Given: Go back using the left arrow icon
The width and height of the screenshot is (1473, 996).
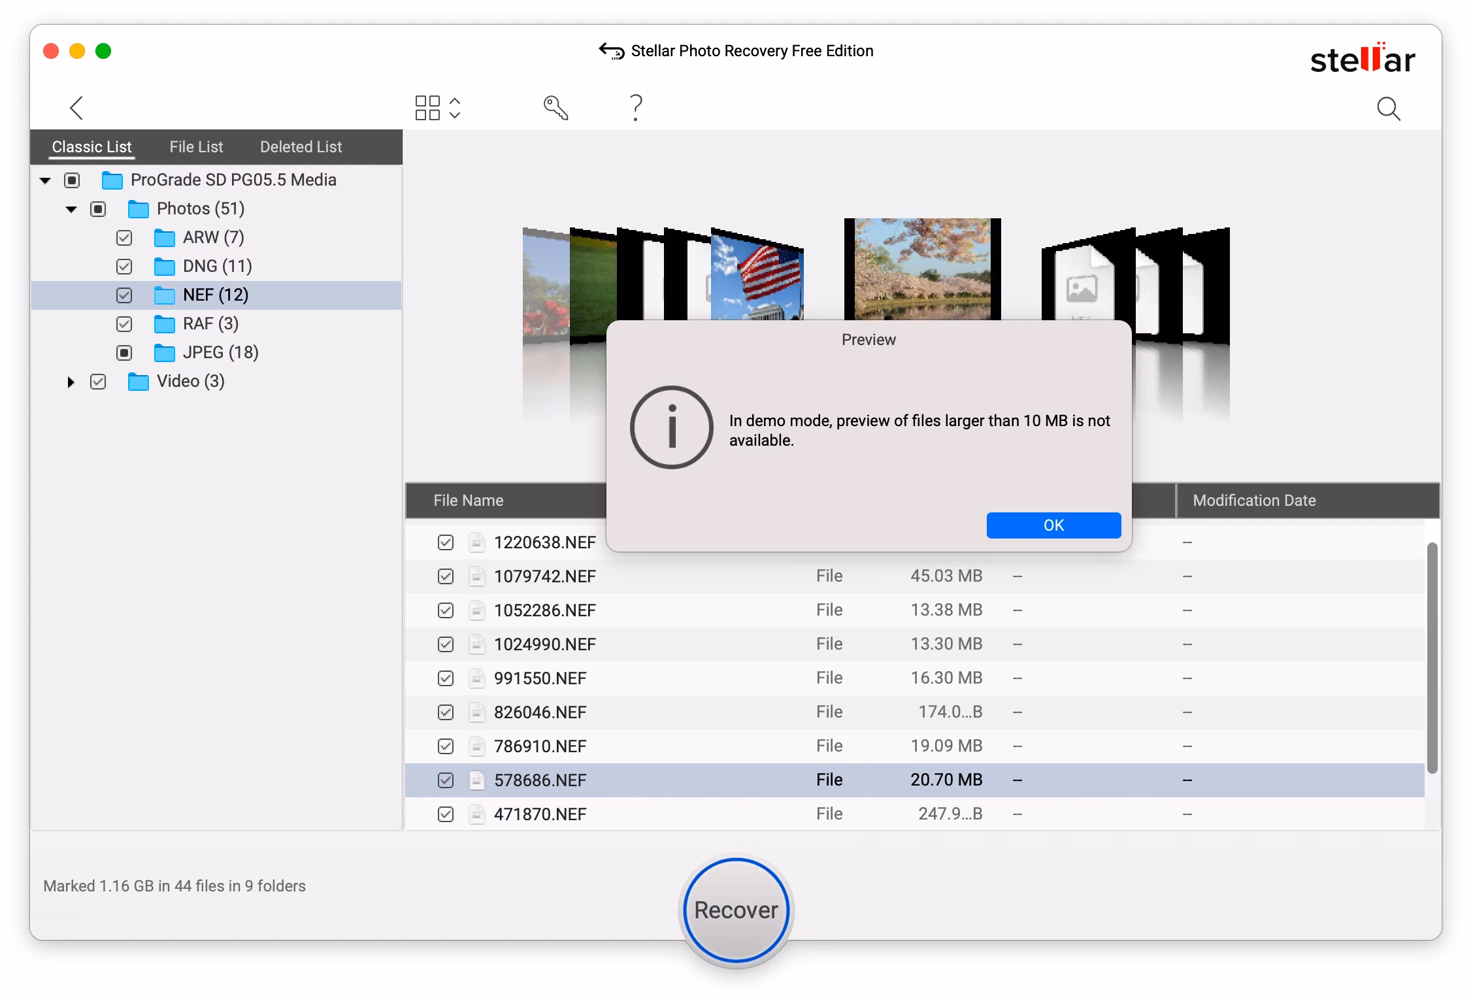Looking at the screenshot, I should (76, 108).
